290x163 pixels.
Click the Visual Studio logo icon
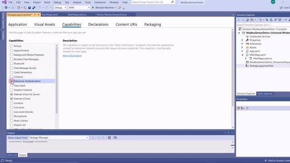pos(4,2)
